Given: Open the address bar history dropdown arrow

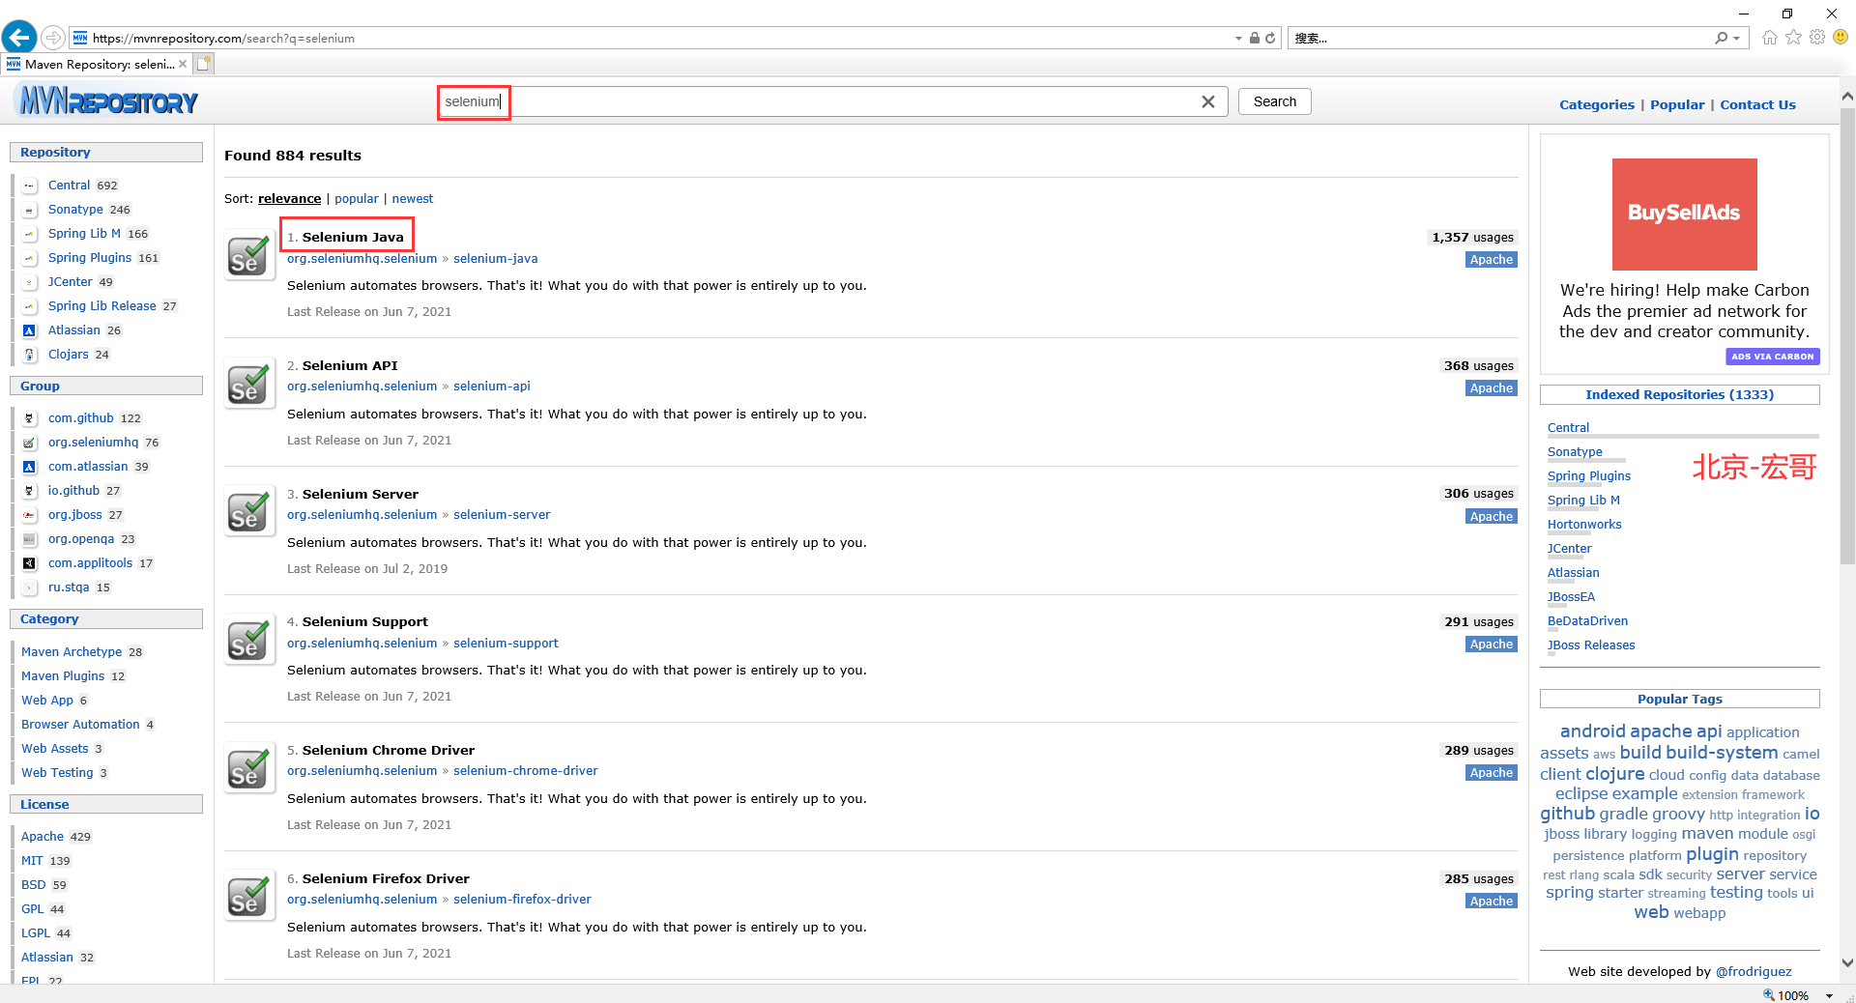Looking at the screenshot, I should click(x=1238, y=39).
